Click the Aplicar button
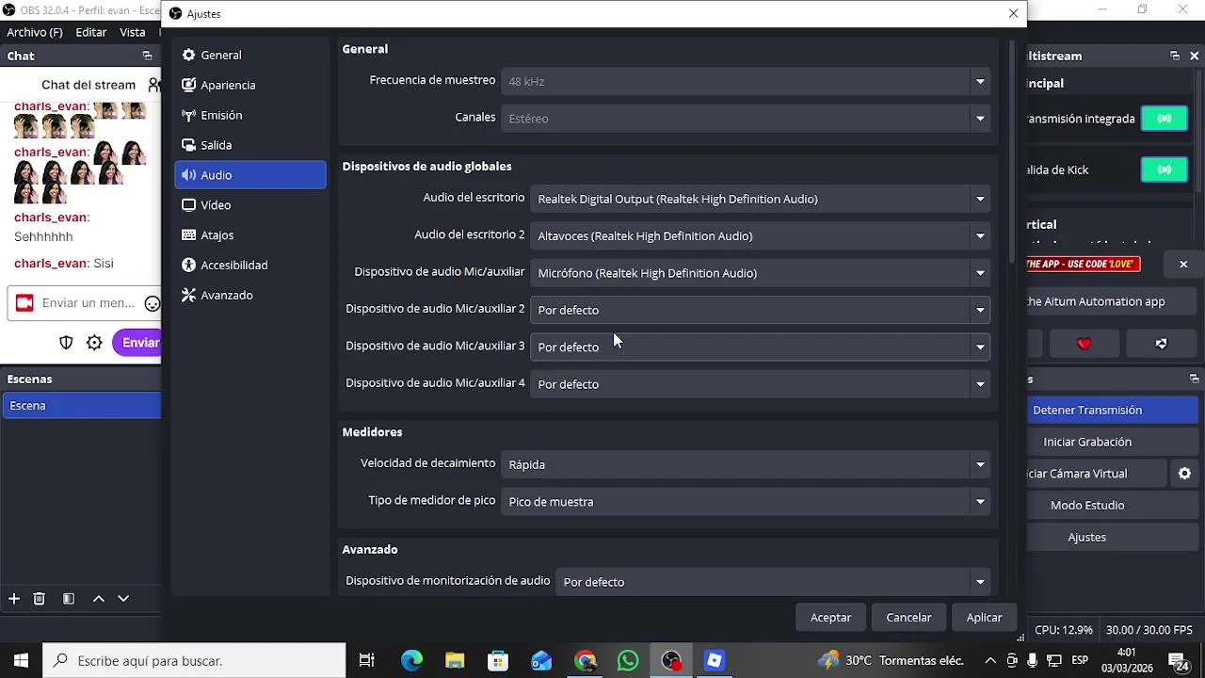 984,618
